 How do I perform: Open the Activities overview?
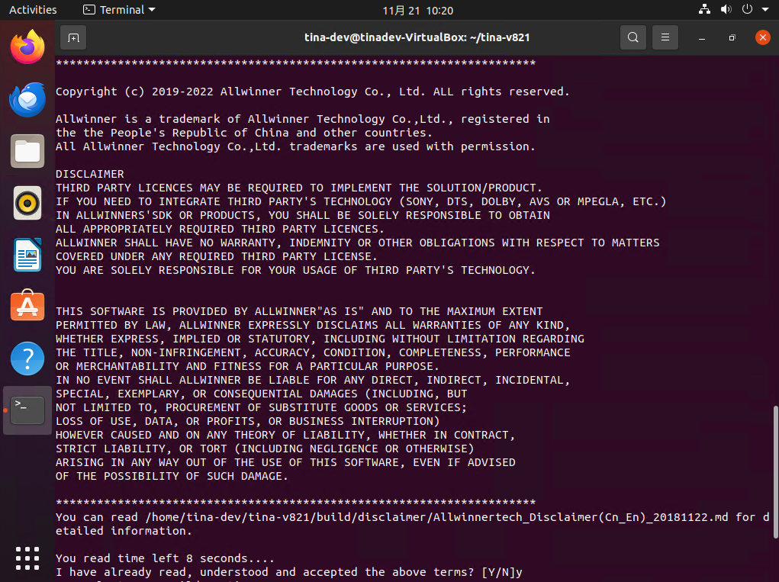33,10
